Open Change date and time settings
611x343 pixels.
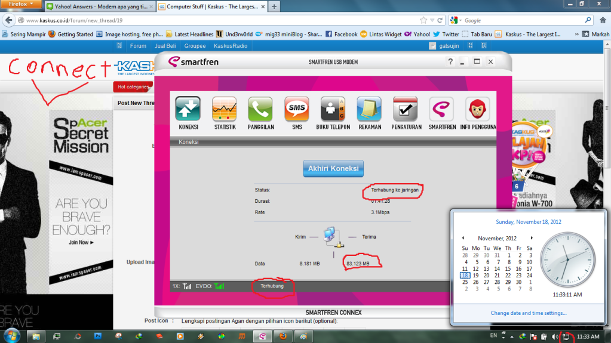(529, 313)
